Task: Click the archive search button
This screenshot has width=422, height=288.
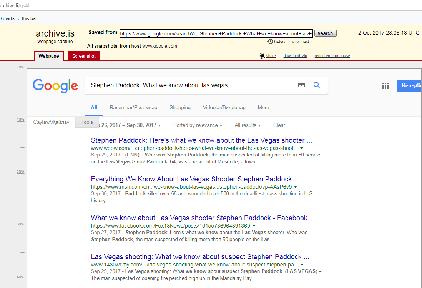Action: 326,33
